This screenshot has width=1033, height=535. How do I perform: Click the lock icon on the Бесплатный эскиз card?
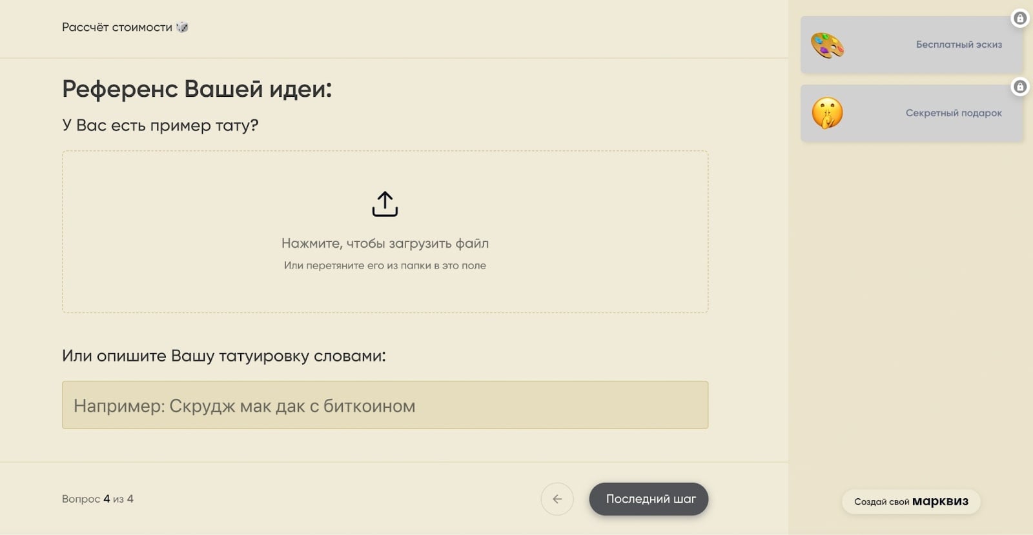(x=1021, y=19)
